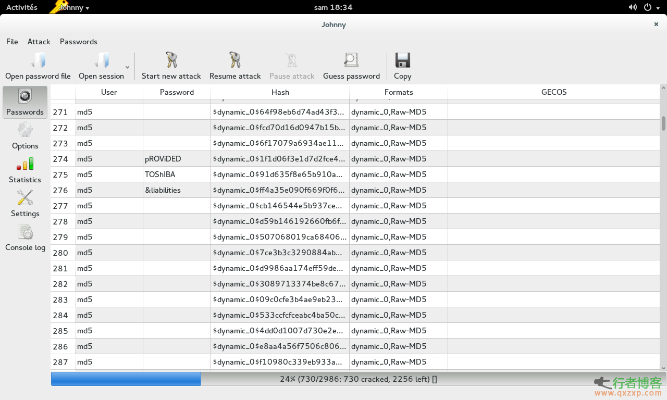Sort by the Password column header
Screen dimensions: 667x400
coord(177,92)
